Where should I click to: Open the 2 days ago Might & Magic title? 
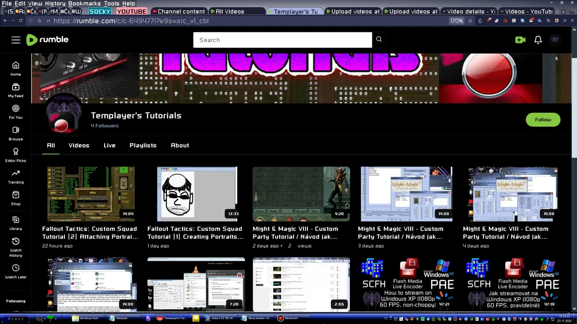pyautogui.click(x=296, y=233)
